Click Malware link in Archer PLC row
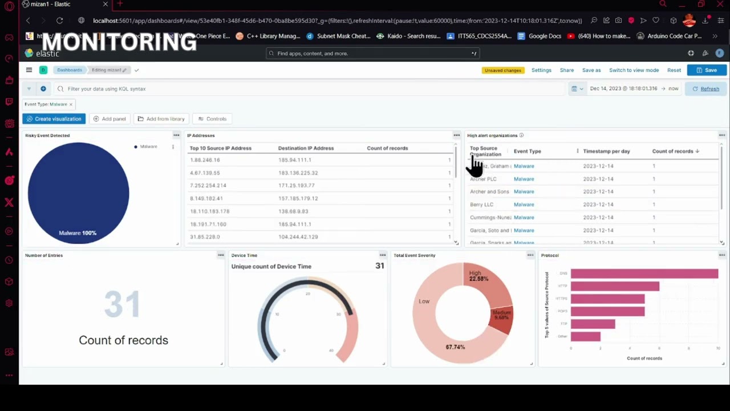This screenshot has width=730, height=411. pyautogui.click(x=524, y=179)
